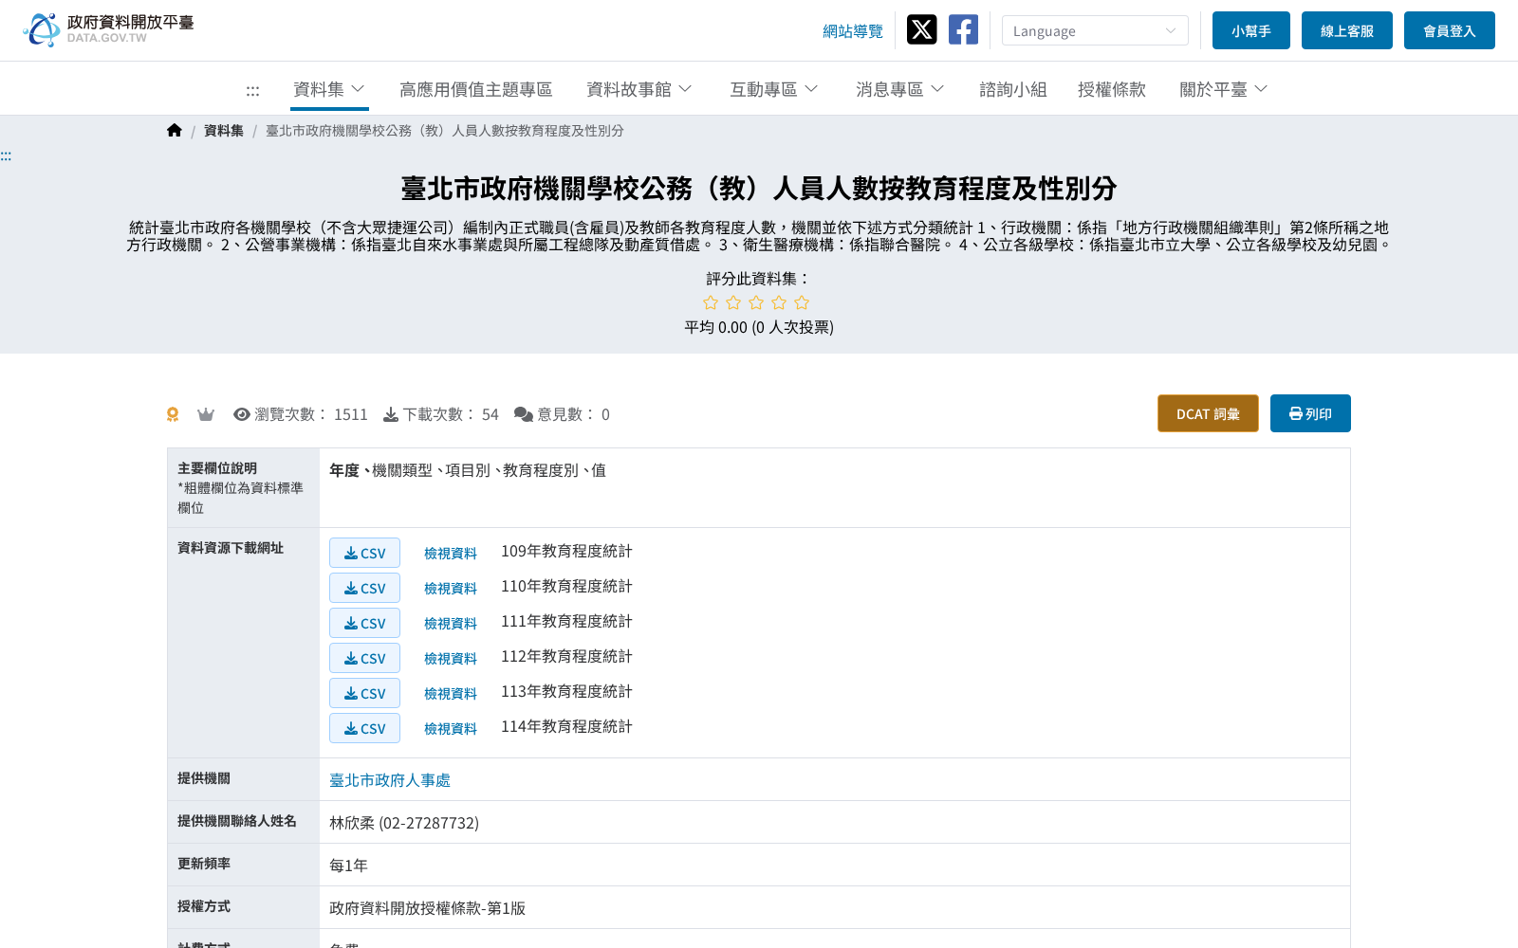Screen dimensions: 1518x948
Task: Click license text 政府資料開放授權條款-第1版
Action: click(427, 908)
